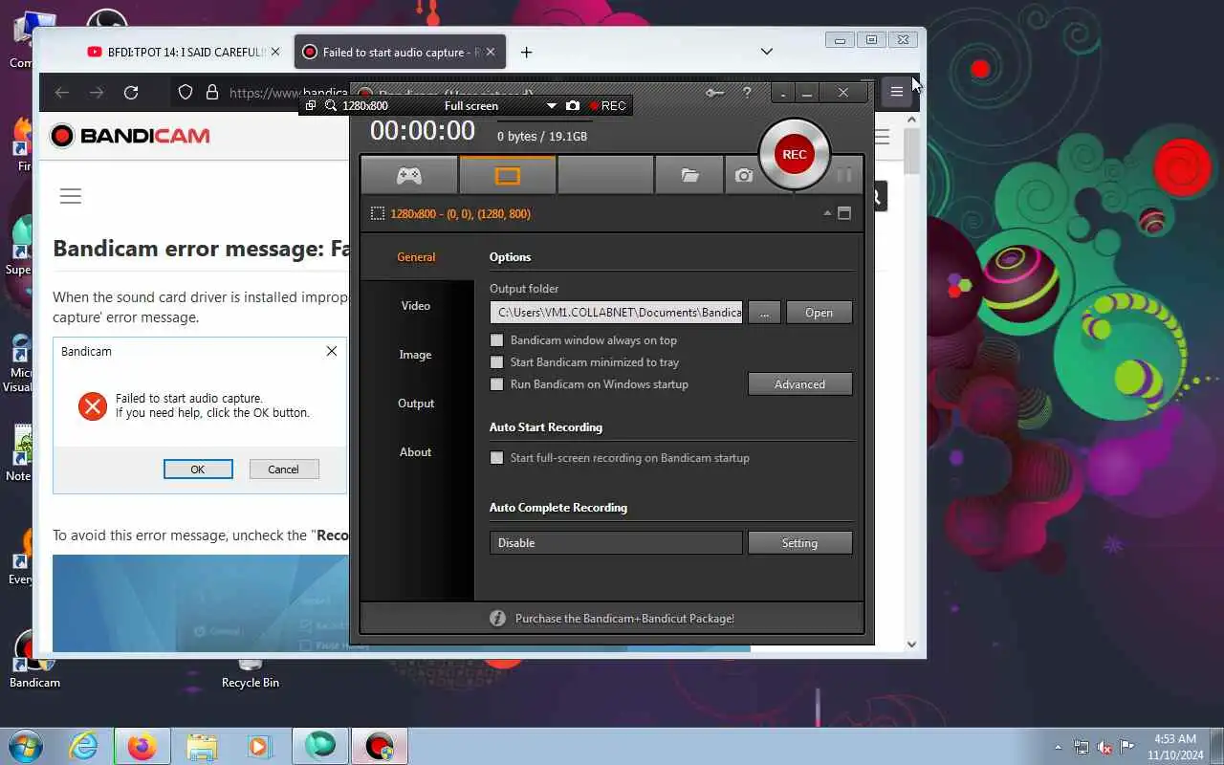Open Windows Media Player on the taskbar

[x=260, y=746]
